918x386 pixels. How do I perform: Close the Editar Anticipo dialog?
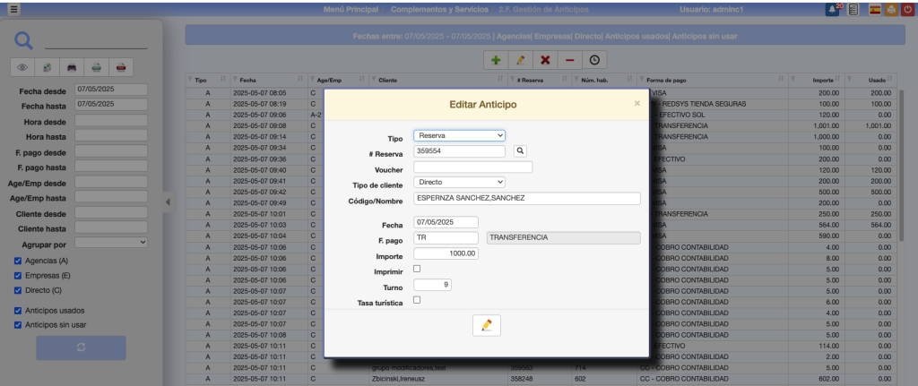637,104
